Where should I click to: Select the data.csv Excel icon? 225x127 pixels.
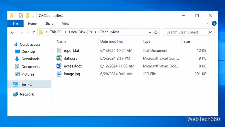(59, 58)
